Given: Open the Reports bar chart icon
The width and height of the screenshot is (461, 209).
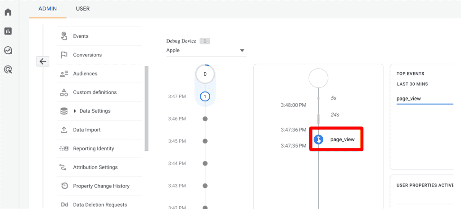Looking at the screenshot, I should pos(8,31).
